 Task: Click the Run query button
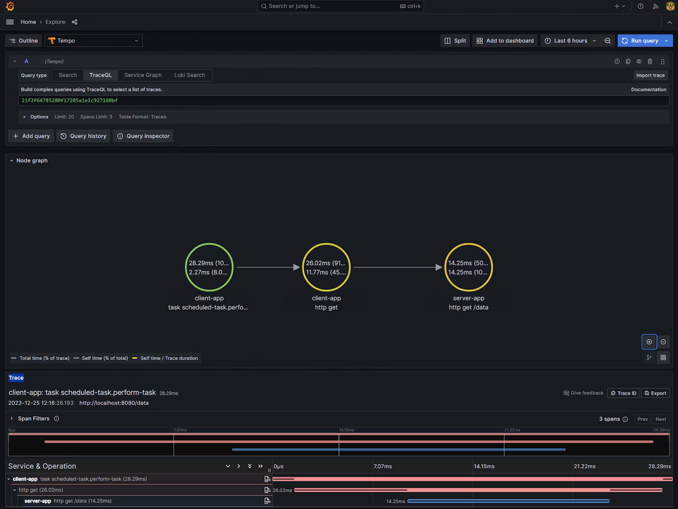[640, 41]
